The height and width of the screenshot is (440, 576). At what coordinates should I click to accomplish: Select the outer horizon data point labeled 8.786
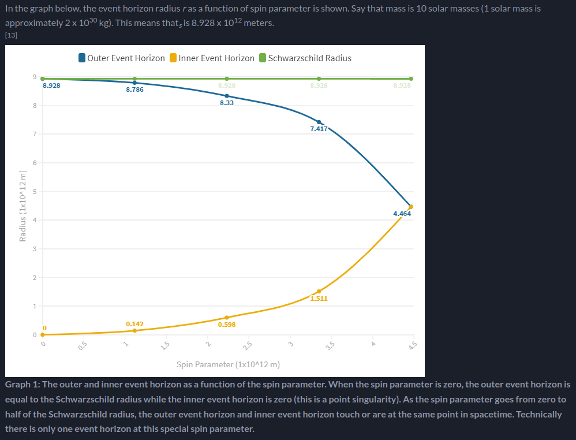click(134, 83)
